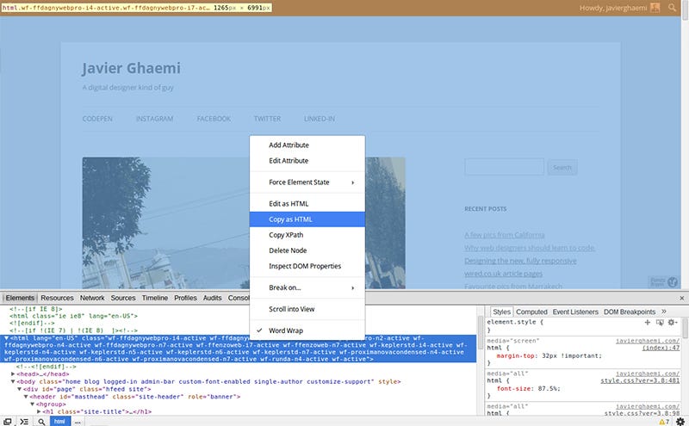The height and width of the screenshot is (426, 689).
Task: Collapse the body node triangle
Action: [13, 381]
